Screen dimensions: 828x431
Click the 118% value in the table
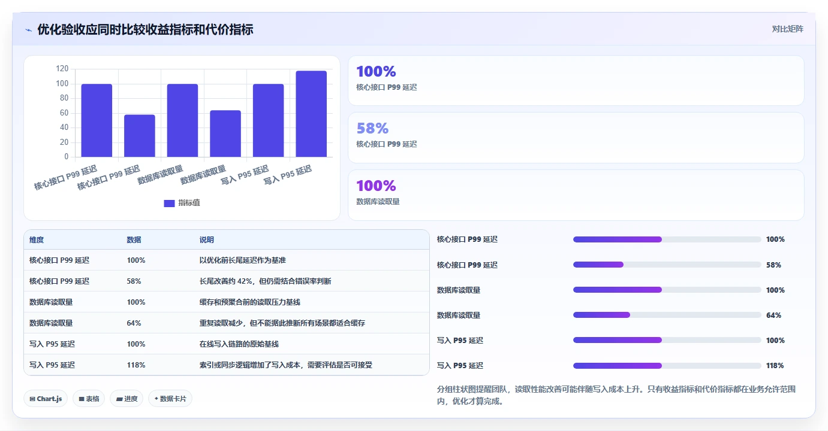tap(136, 365)
